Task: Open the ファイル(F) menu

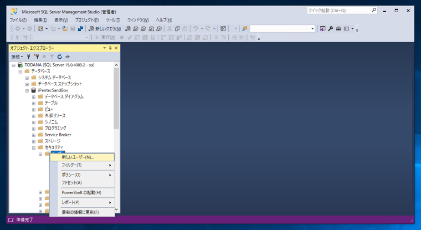Action: point(18,20)
